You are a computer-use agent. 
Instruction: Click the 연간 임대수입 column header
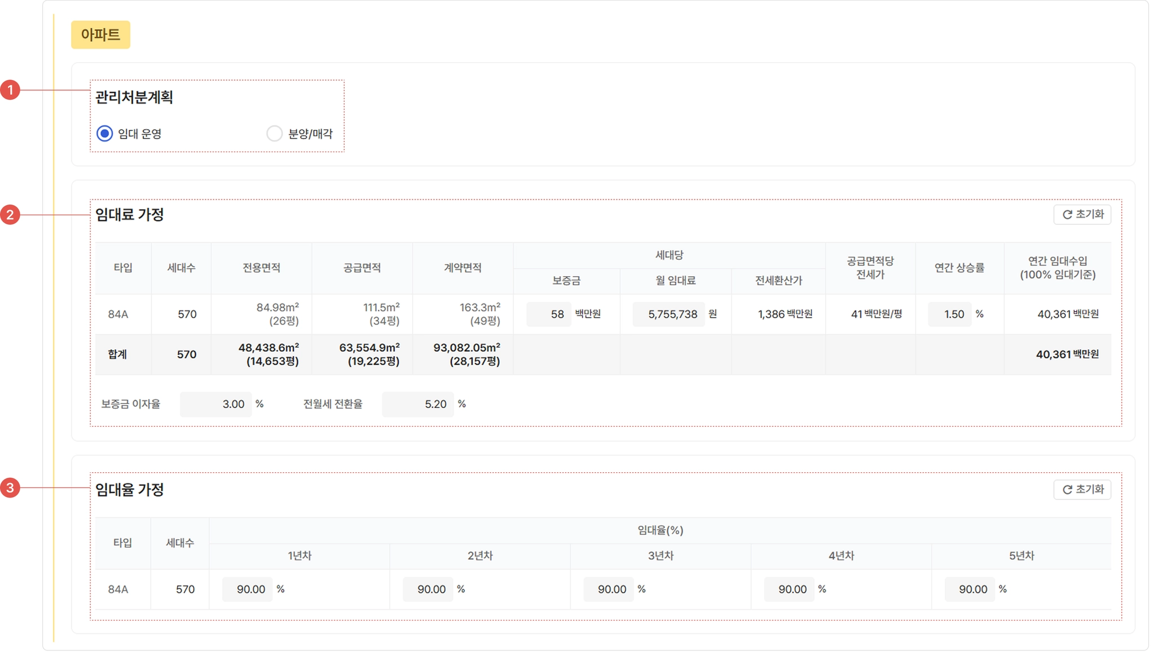1057,268
